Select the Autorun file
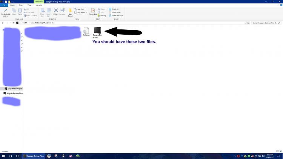The width and height of the screenshot is (283, 159). 86,32
